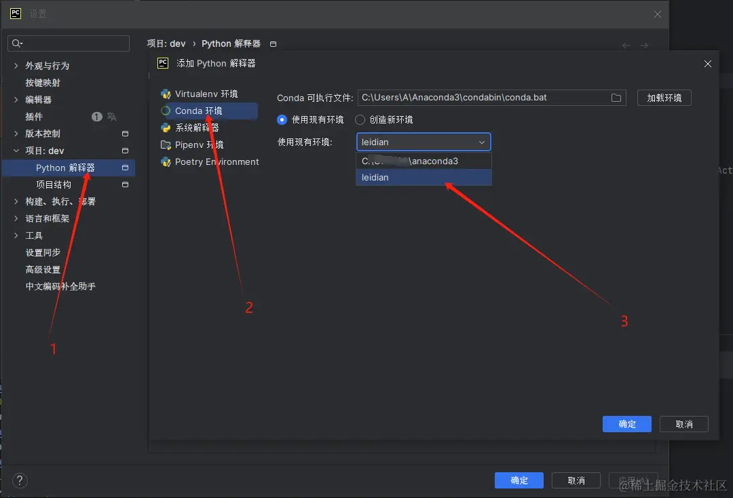Click the 项目: dev breadcrumb
733x498 pixels.
pos(166,43)
